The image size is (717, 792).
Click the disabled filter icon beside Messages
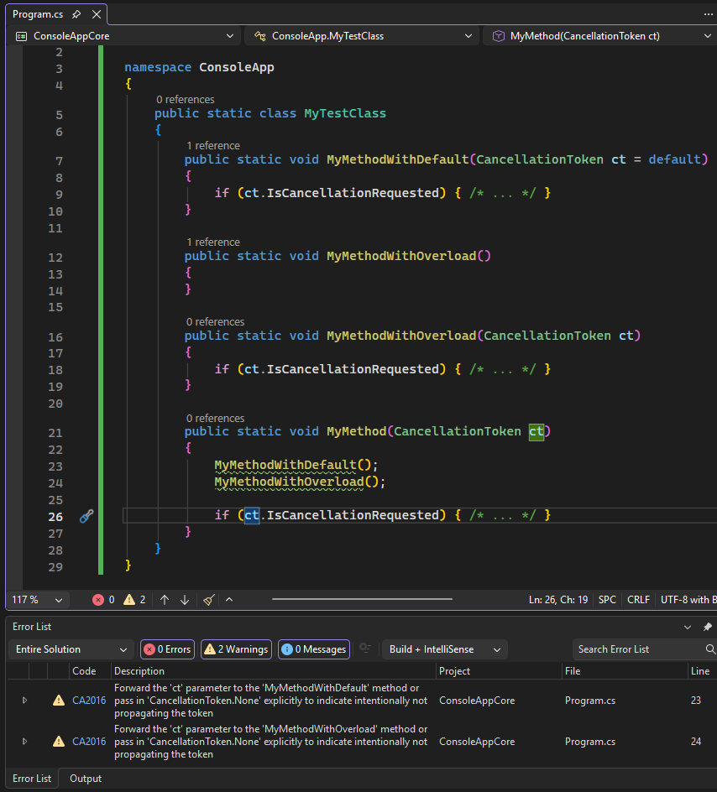pos(365,649)
